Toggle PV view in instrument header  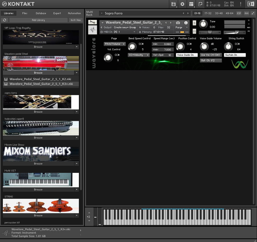coord(249,31)
